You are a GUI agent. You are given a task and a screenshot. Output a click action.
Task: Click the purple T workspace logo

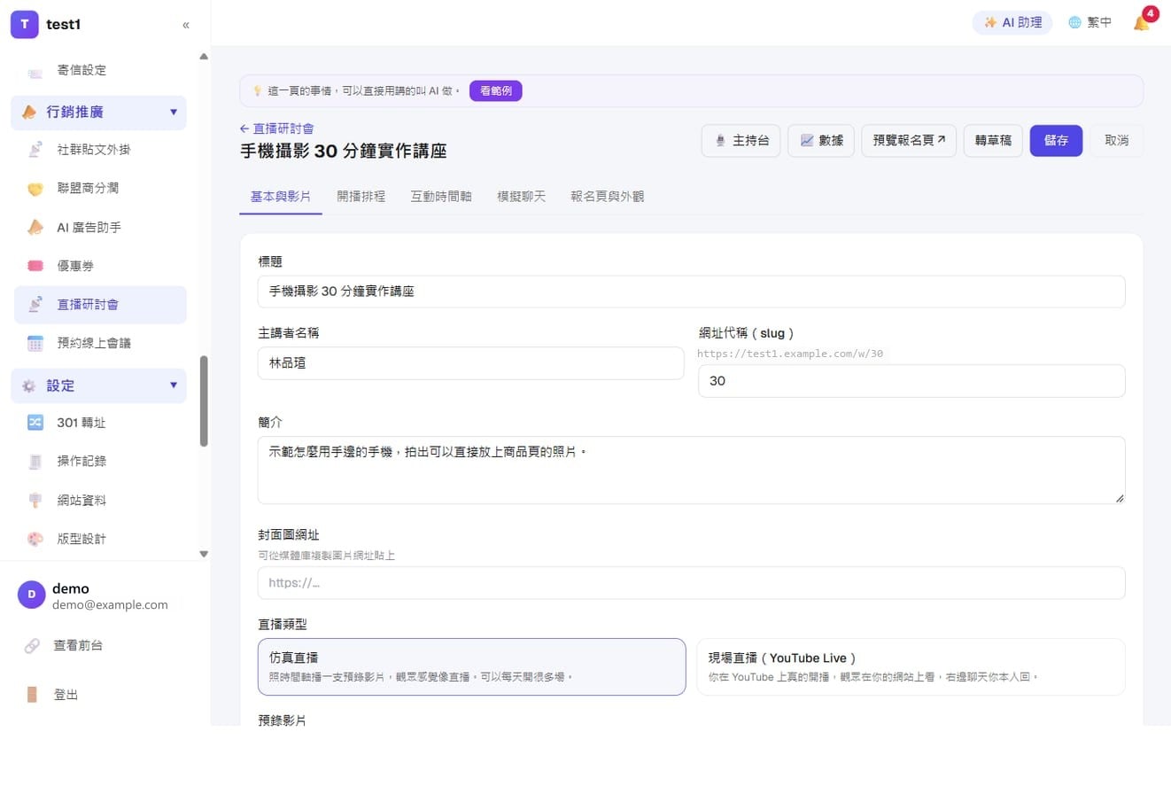coord(25,25)
